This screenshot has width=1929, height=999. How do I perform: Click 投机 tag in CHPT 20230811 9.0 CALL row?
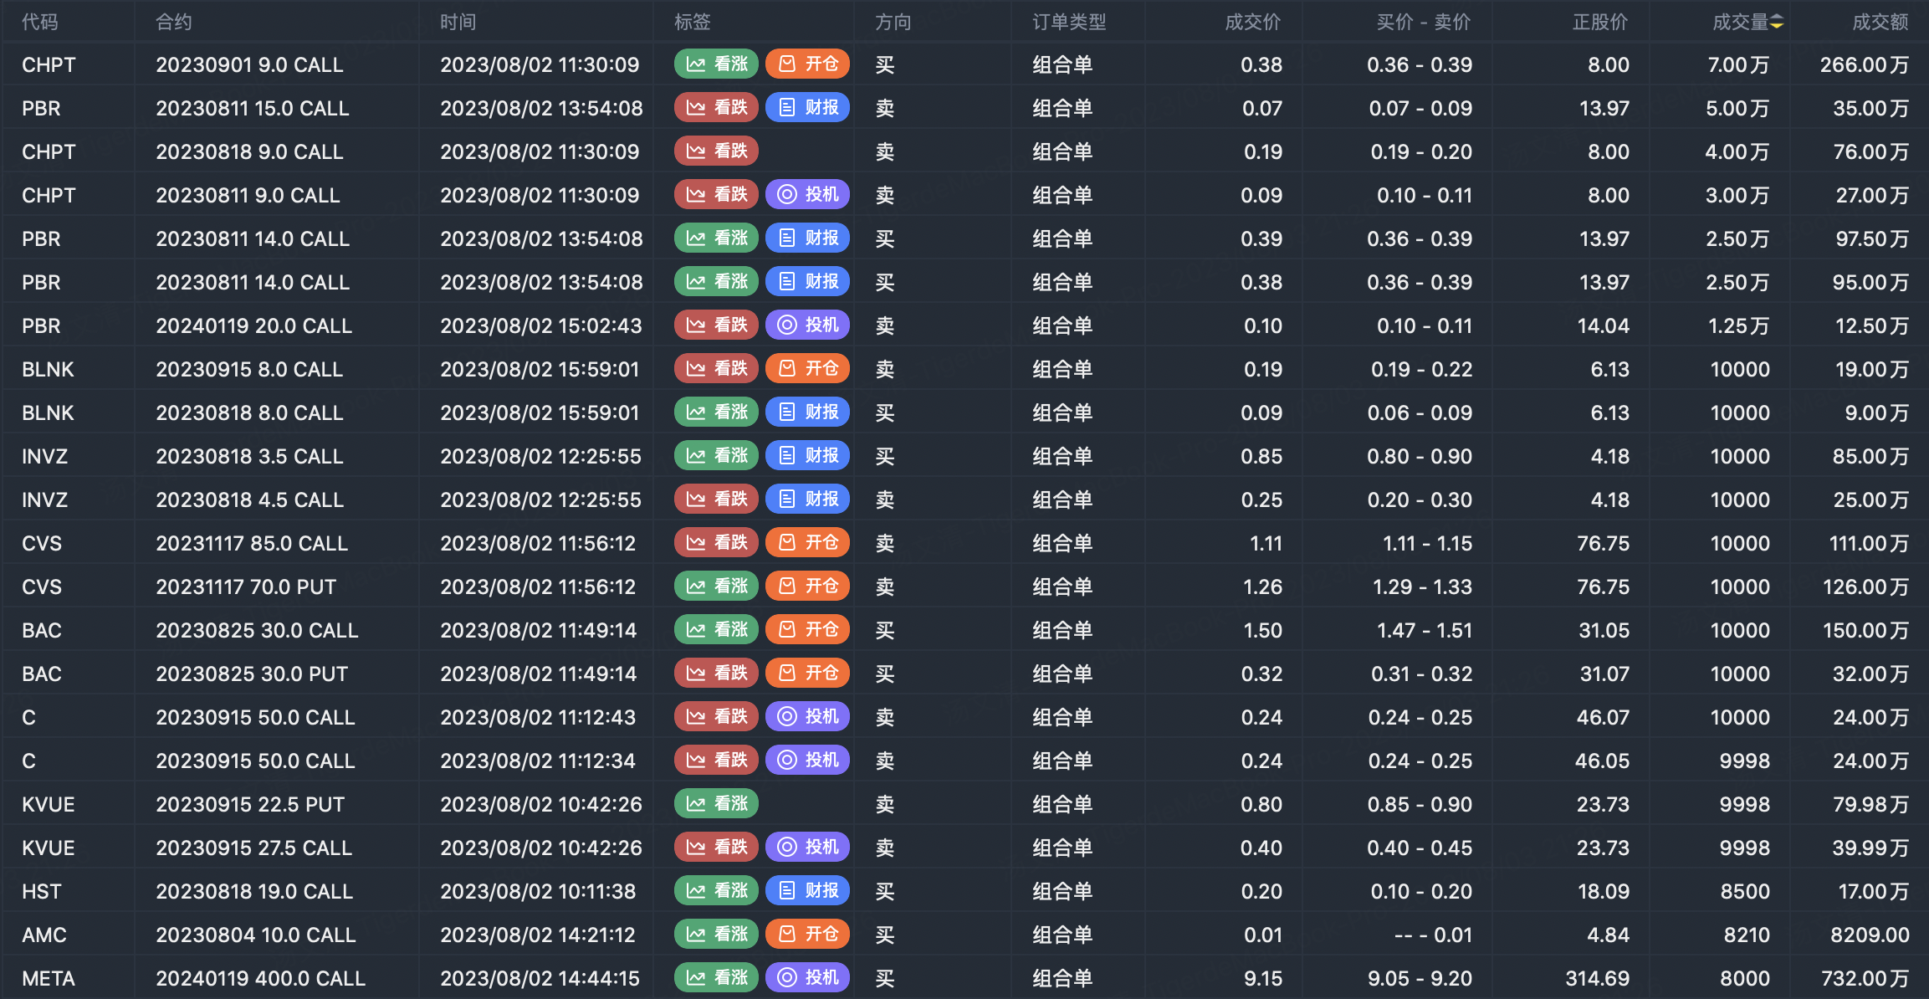point(807,195)
